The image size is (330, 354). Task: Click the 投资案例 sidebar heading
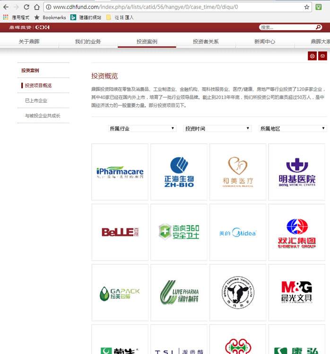click(x=30, y=70)
